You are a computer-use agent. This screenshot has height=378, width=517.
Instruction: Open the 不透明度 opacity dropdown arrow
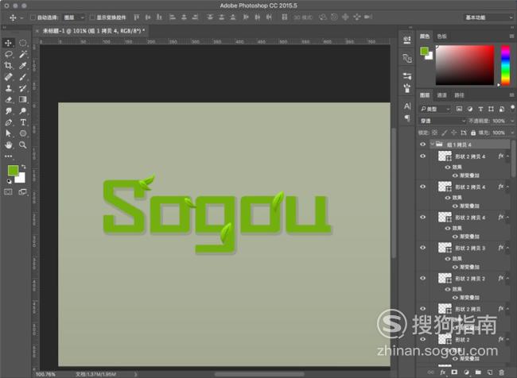[x=512, y=121]
